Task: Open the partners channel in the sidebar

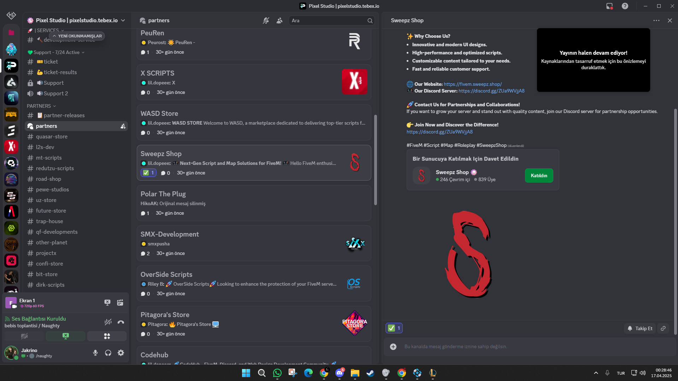Action: pos(46,126)
